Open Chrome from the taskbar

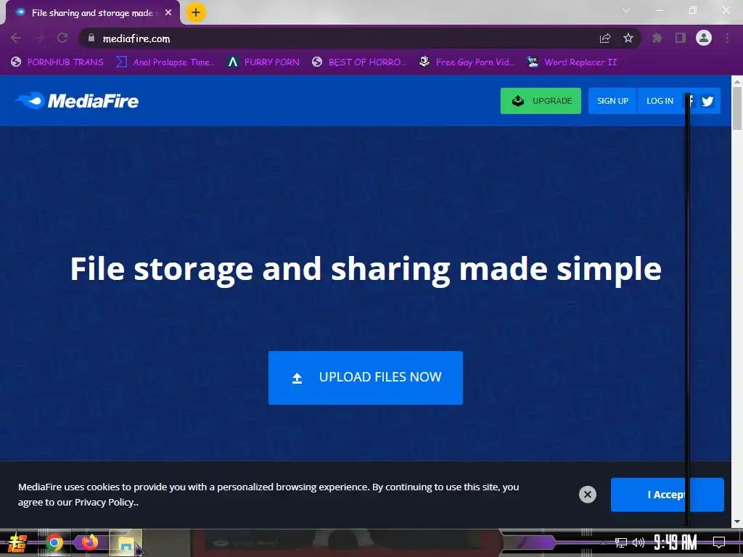coord(54,542)
